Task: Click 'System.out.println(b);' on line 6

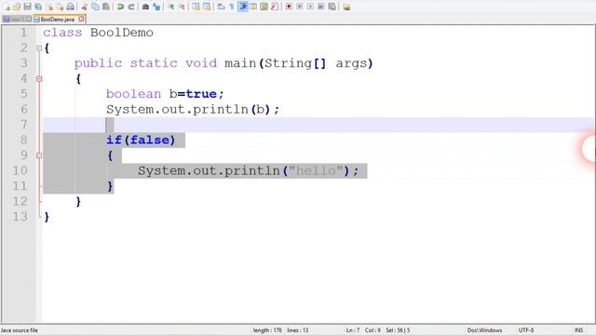Action: [x=193, y=110]
